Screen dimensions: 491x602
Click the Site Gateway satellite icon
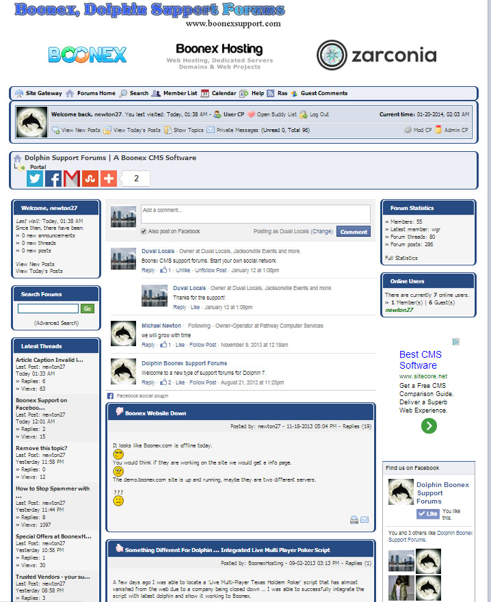point(19,93)
